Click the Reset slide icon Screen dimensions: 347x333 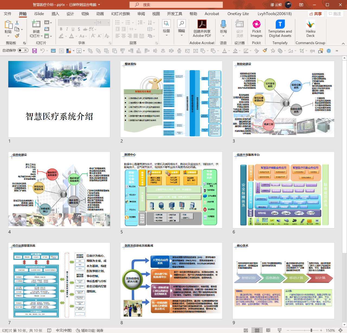click(47, 29)
